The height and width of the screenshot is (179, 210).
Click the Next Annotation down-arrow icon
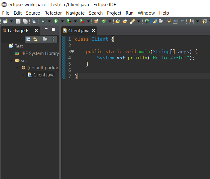191,21
